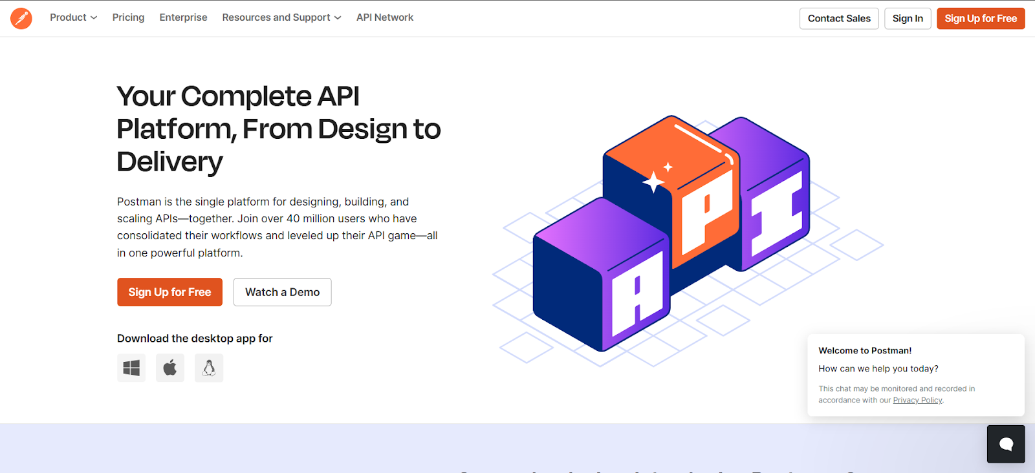This screenshot has height=473, width=1035.
Task: Expand the Product dropdown menu
Action: tap(73, 17)
